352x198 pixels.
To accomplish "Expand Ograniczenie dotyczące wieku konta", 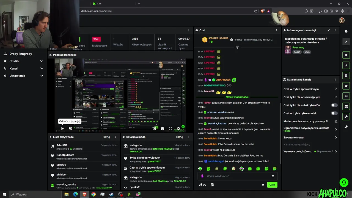I will coord(310,129).
